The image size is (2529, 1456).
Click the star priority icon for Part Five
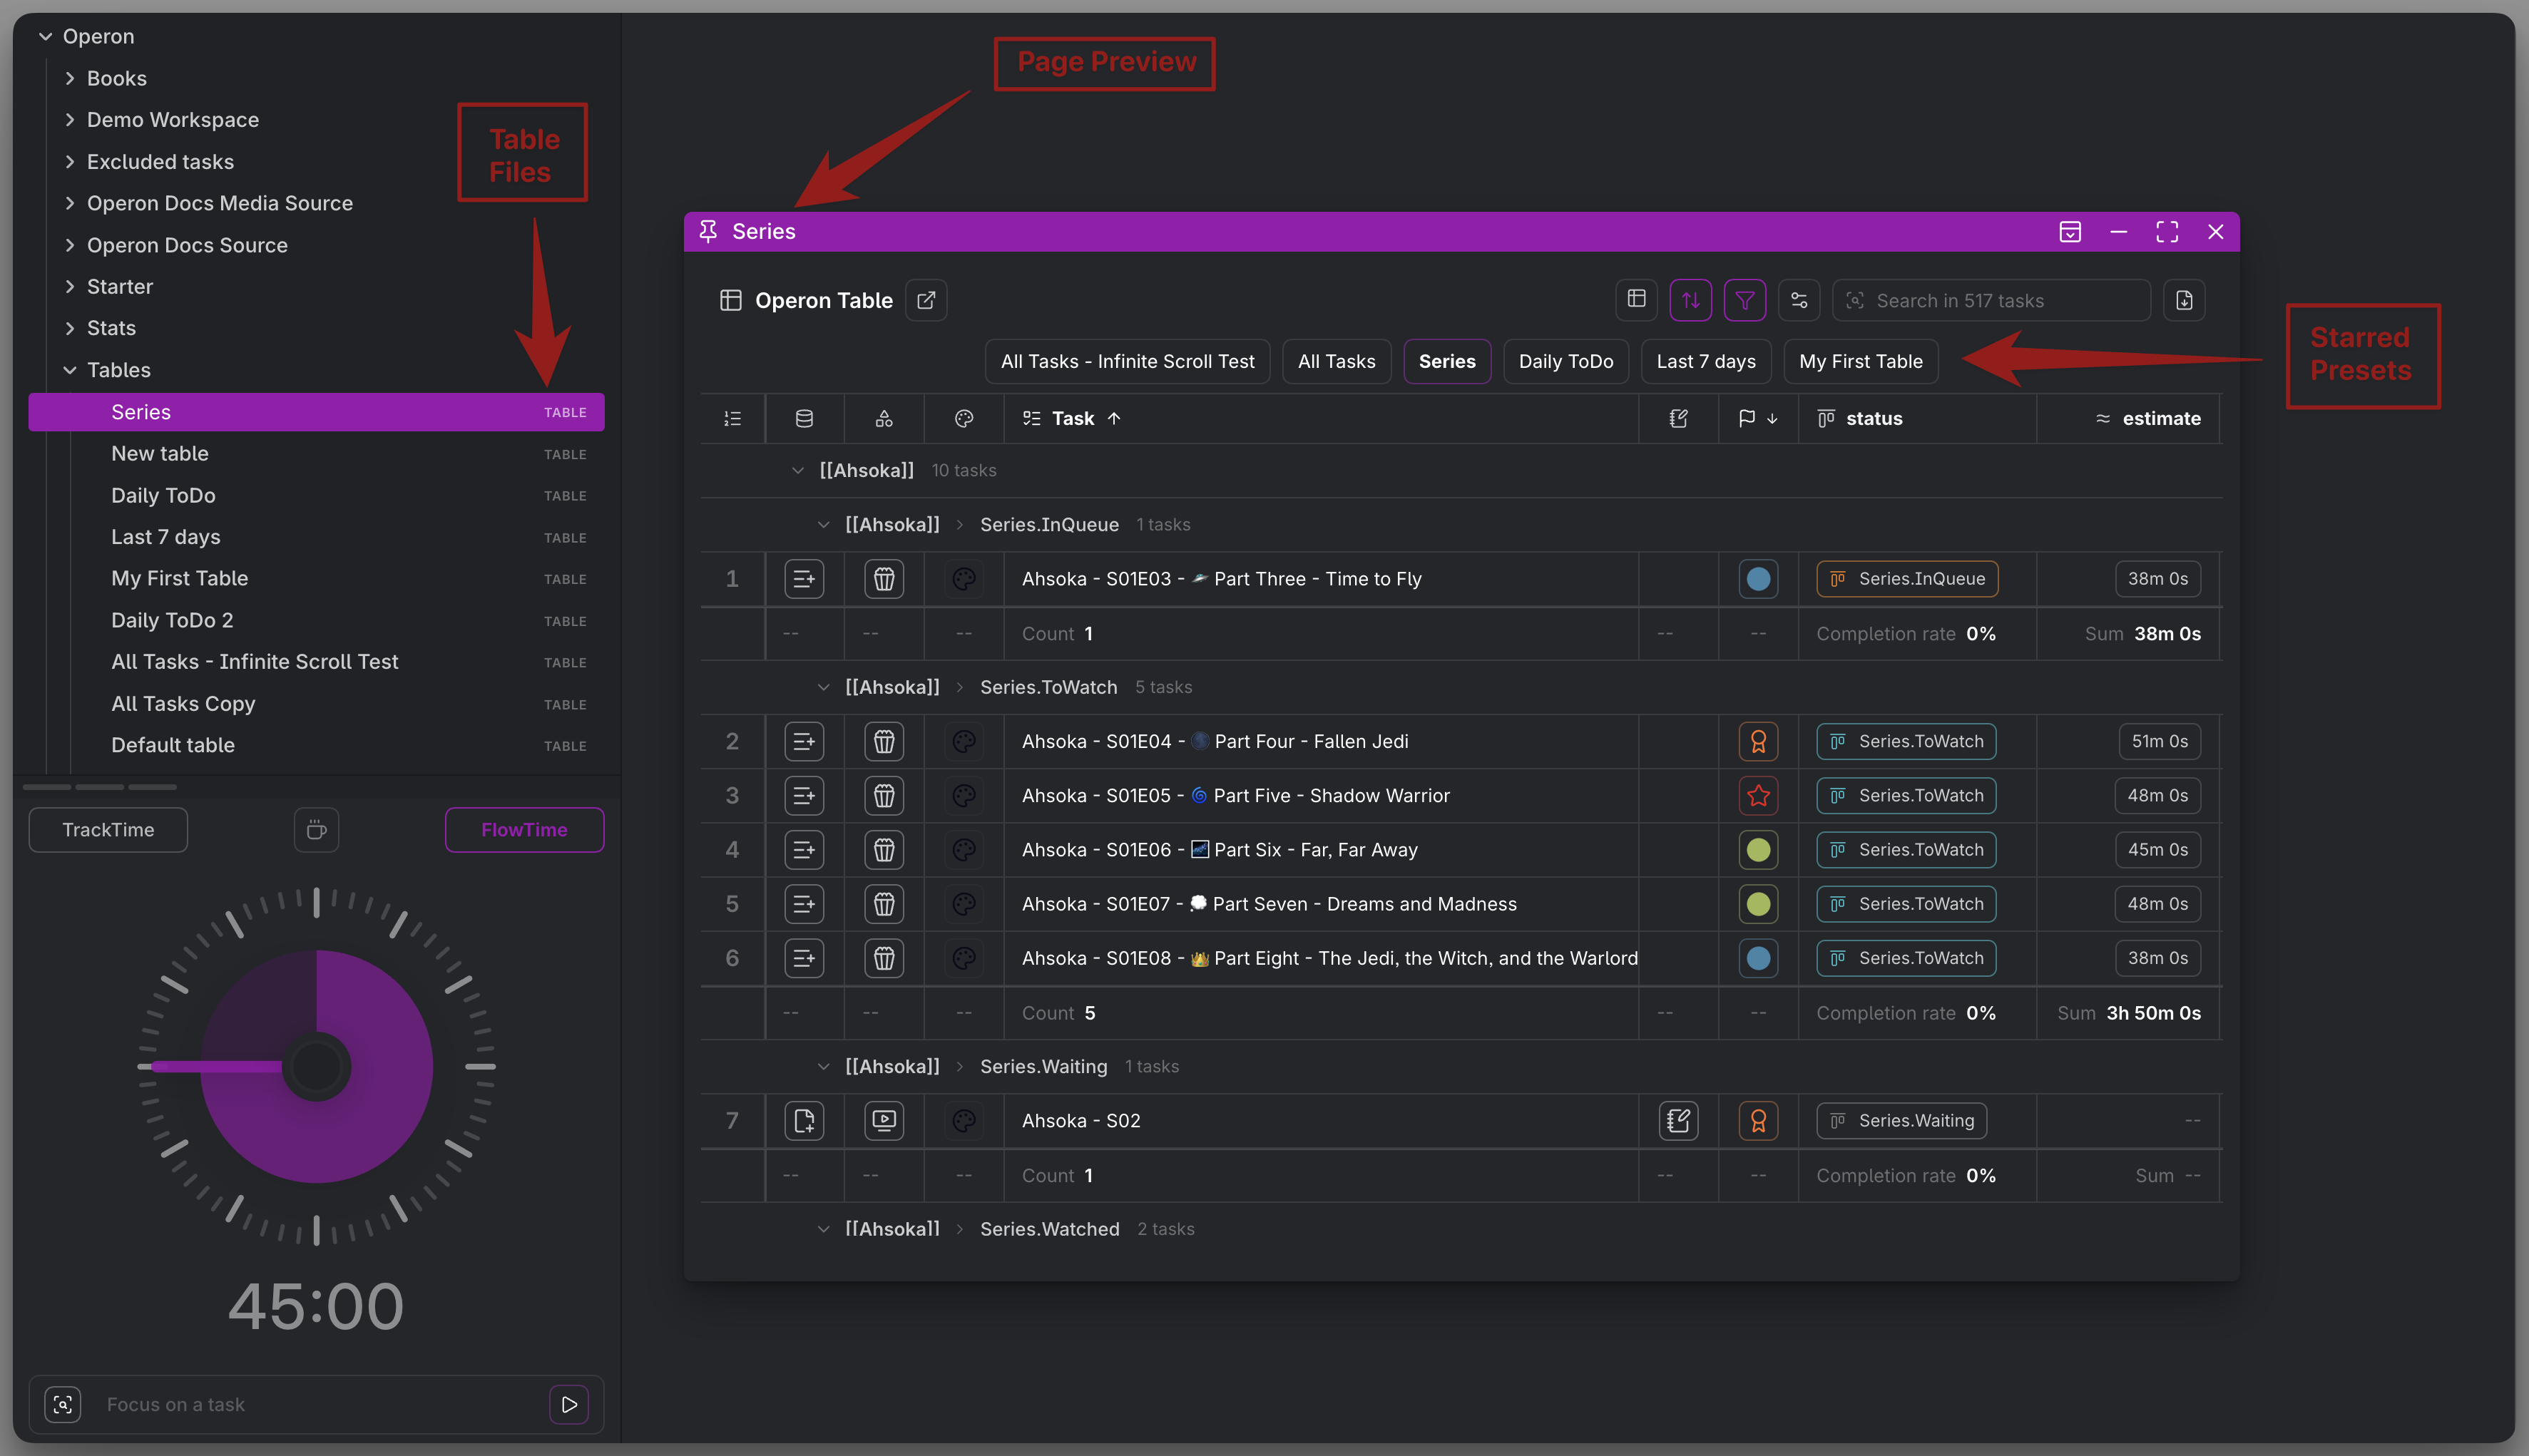point(1758,796)
